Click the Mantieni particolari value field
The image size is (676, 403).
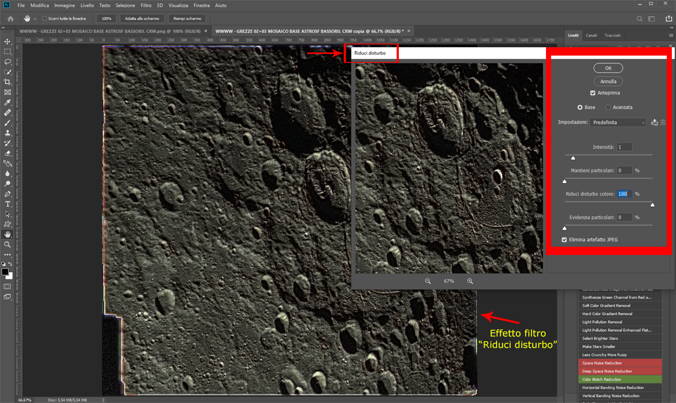(625, 170)
